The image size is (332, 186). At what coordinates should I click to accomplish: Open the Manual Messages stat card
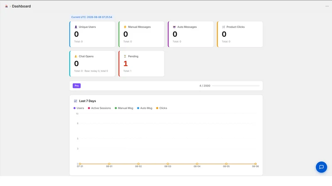[142, 34]
